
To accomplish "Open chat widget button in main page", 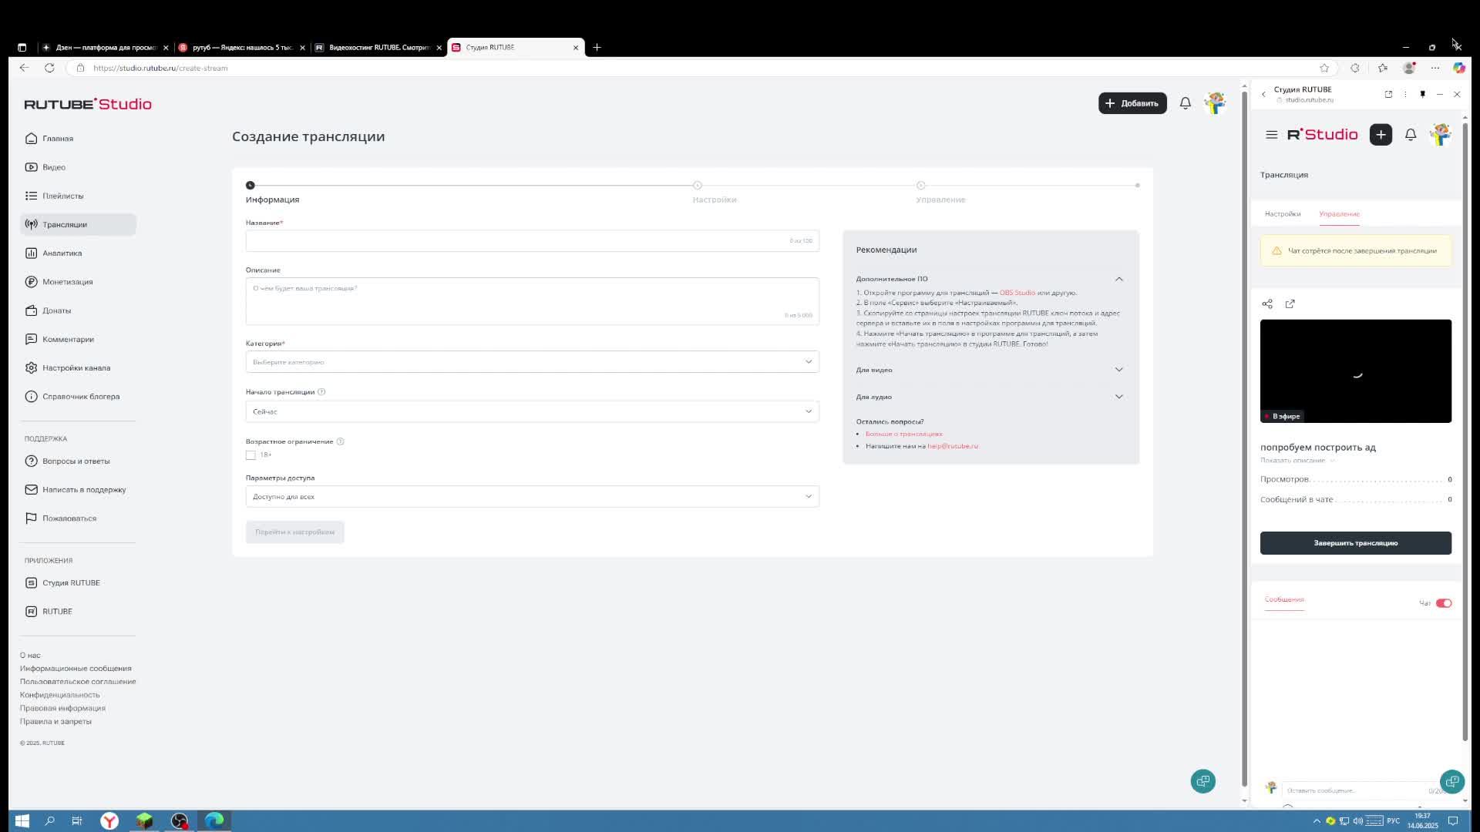I will (1203, 781).
